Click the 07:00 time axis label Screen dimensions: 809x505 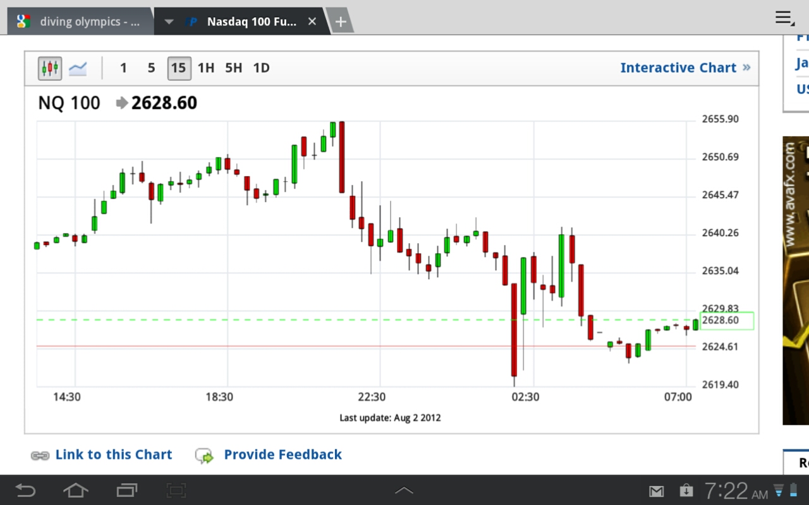[678, 397]
